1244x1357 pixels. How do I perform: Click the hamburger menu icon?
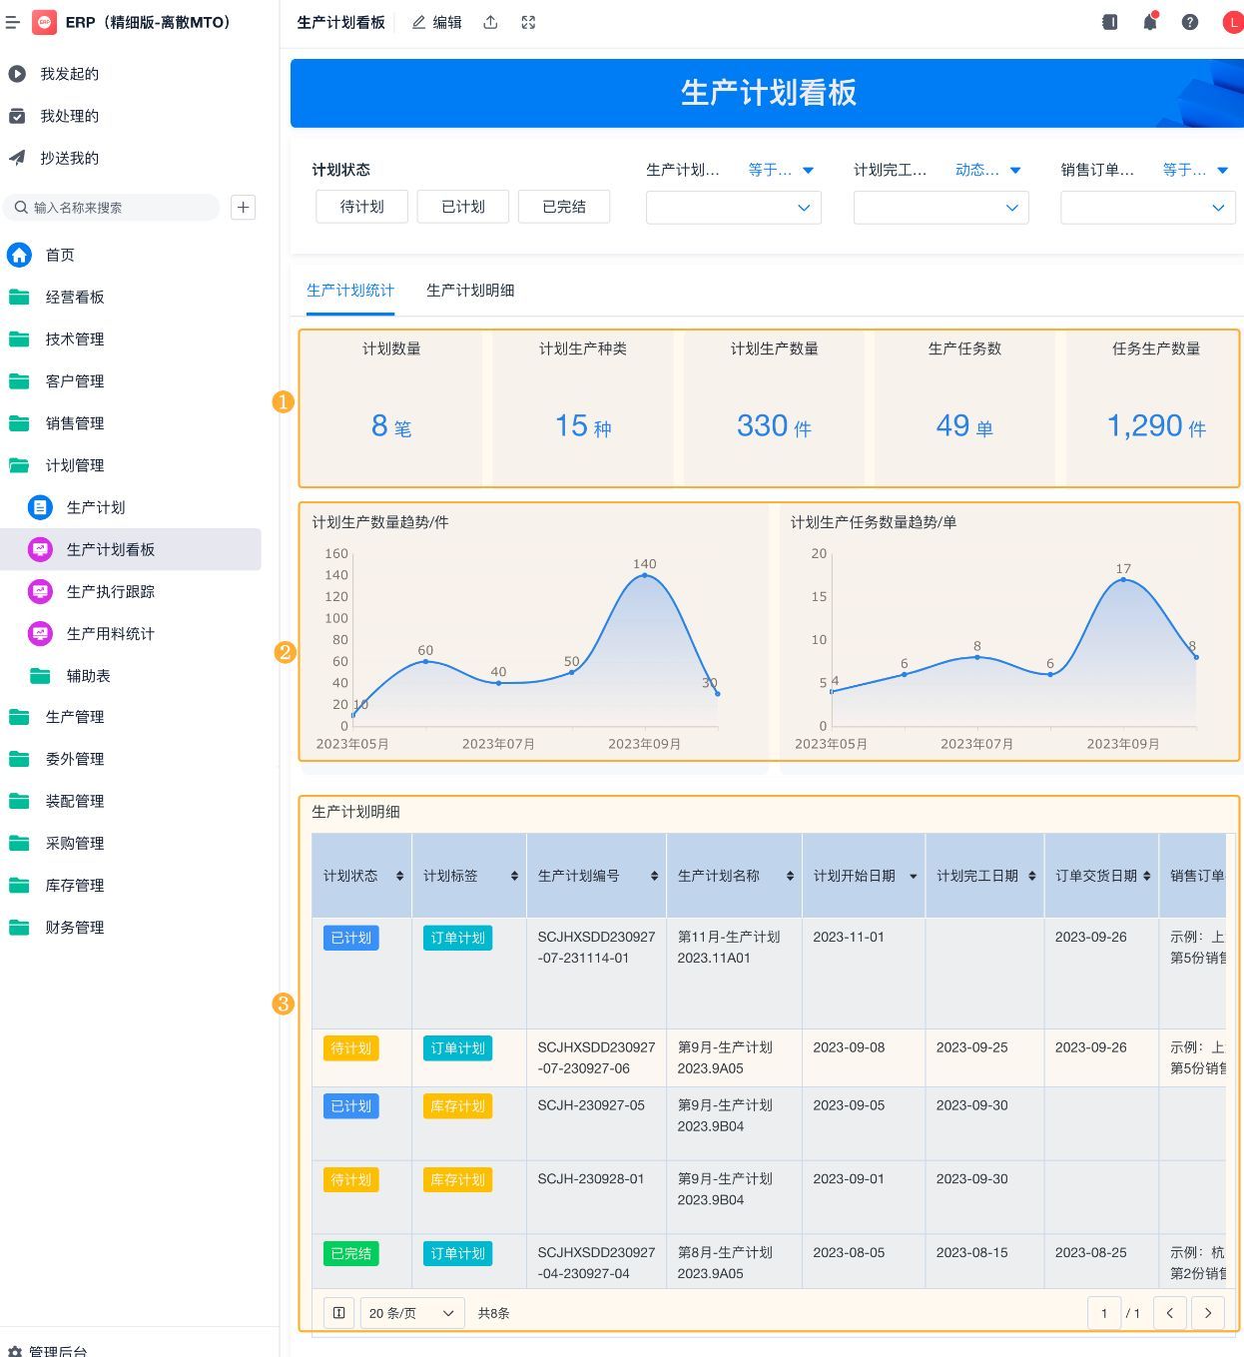click(13, 22)
